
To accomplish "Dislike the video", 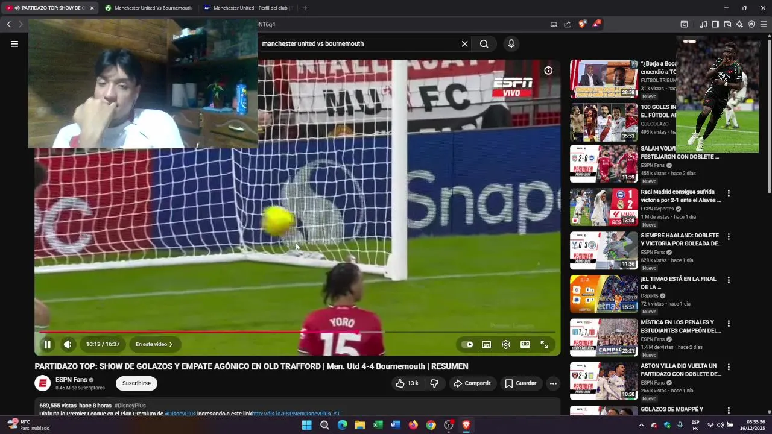I will click(x=434, y=383).
